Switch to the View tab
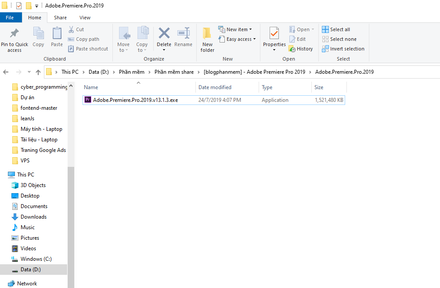The image size is (440, 288). point(85,18)
